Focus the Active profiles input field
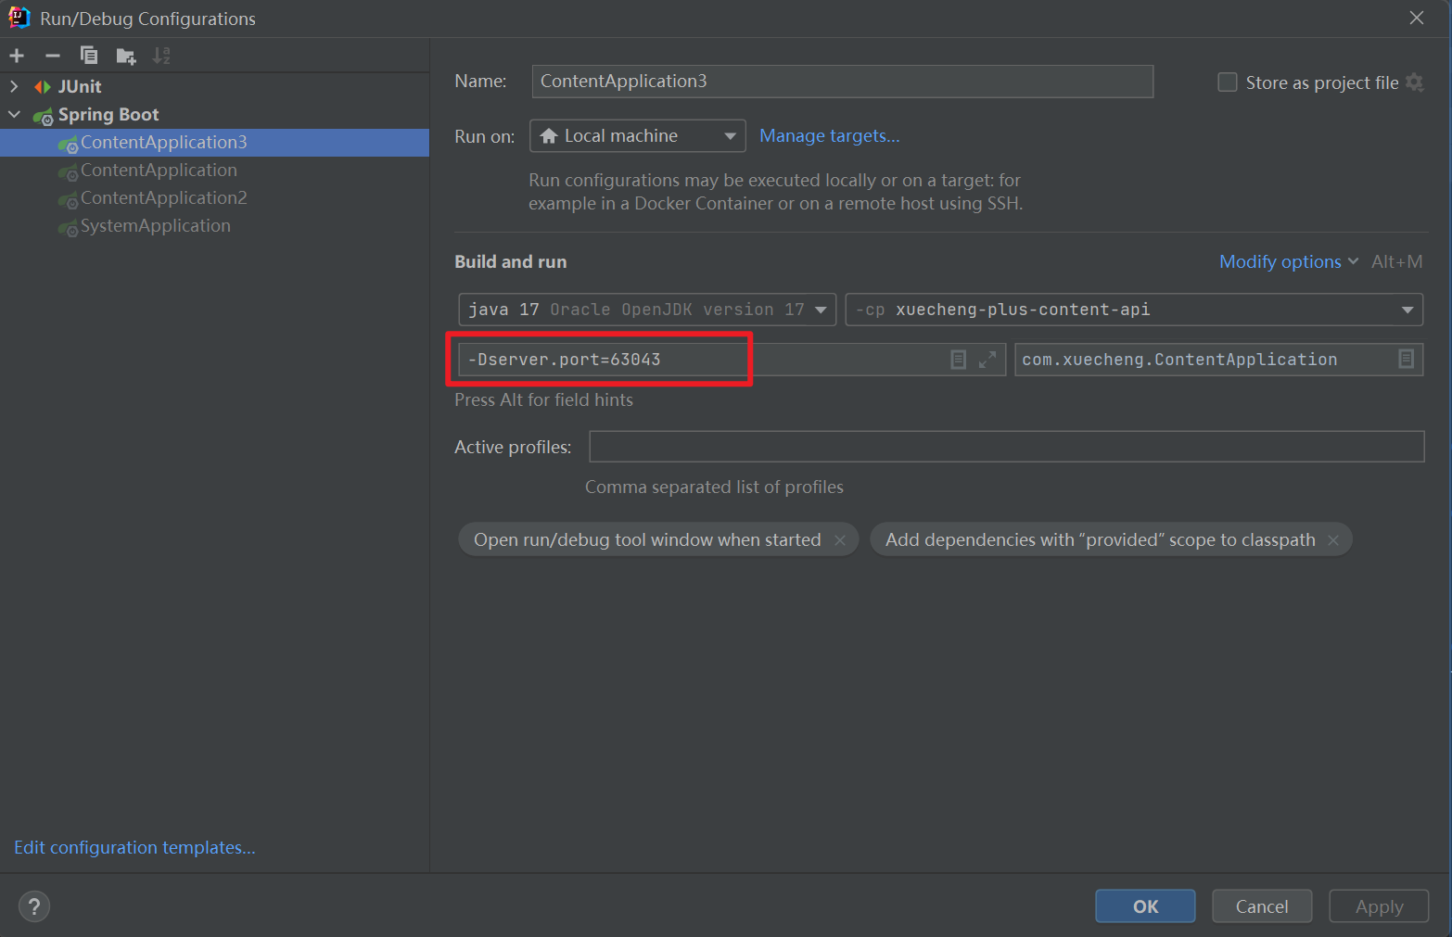Viewport: 1452px width, 937px height. (1007, 447)
